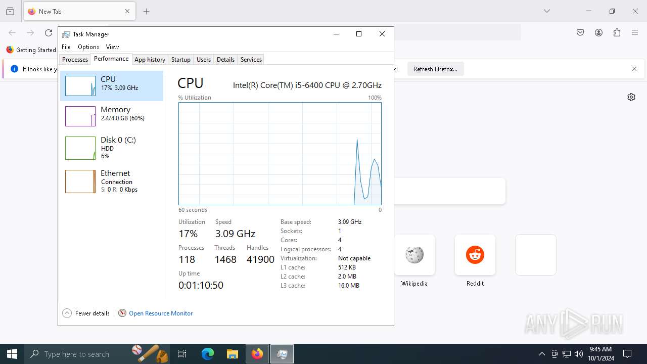Show hidden system tray icons
Viewport: 647px width, 364px height.
(x=542, y=354)
